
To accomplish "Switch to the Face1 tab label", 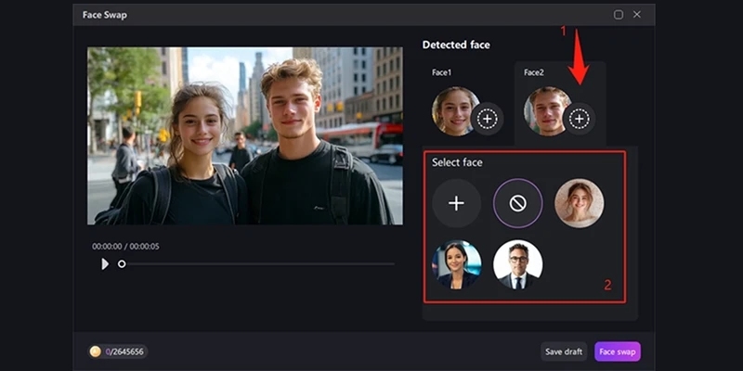I will pyautogui.click(x=444, y=72).
